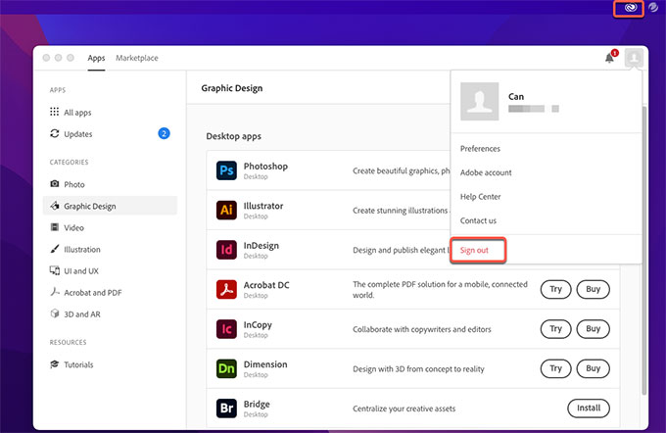
Task: Select the Graphic Design category label
Action: (90, 206)
